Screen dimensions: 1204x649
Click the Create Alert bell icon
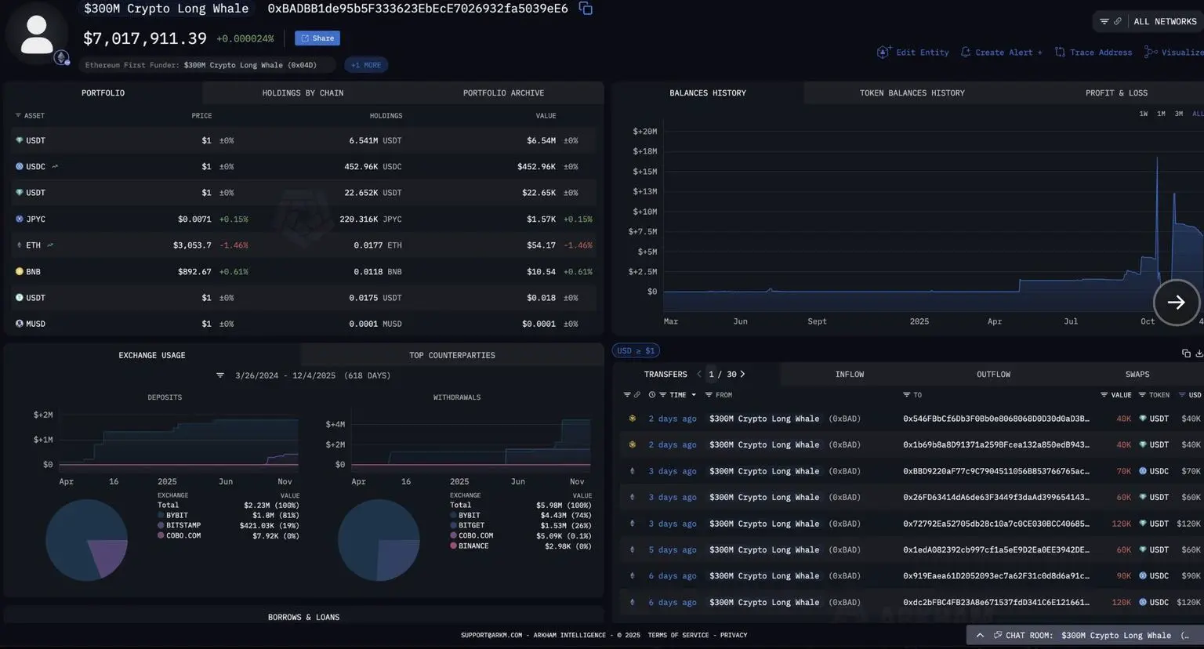tap(965, 53)
